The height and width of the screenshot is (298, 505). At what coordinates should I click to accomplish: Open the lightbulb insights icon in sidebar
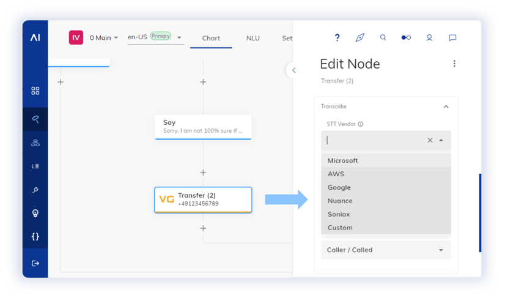click(35, 213)
